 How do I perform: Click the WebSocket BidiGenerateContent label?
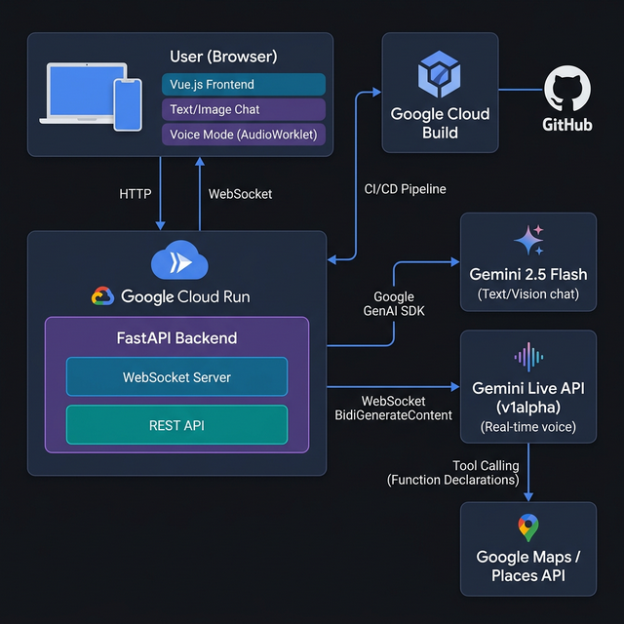pyautogui.click(x=394, y=408)
